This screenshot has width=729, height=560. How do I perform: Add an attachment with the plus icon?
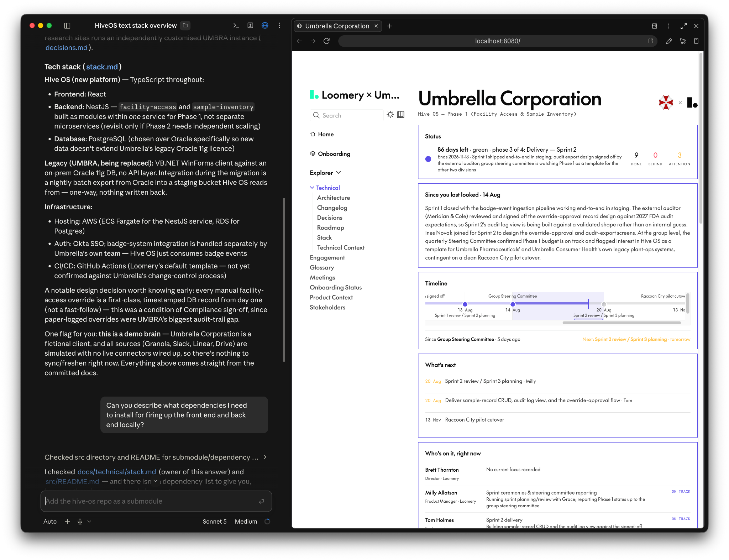[x=67, y=522]
